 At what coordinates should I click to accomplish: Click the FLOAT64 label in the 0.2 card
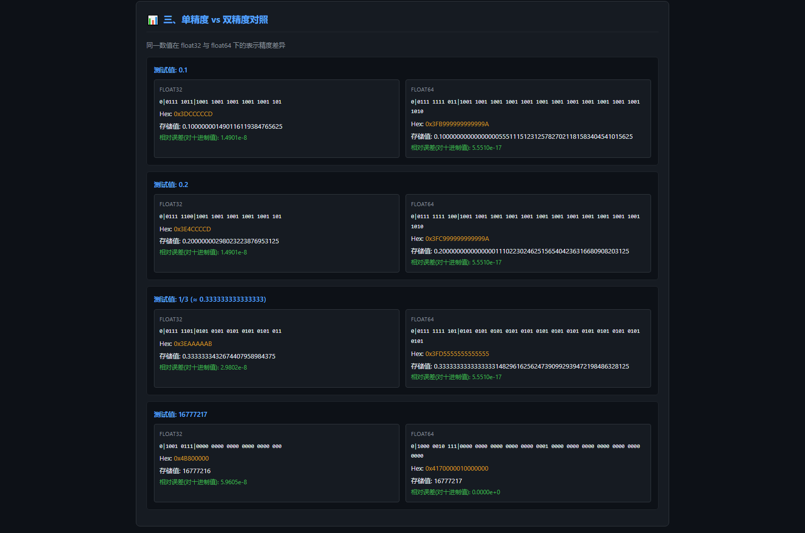click(422, 204)
